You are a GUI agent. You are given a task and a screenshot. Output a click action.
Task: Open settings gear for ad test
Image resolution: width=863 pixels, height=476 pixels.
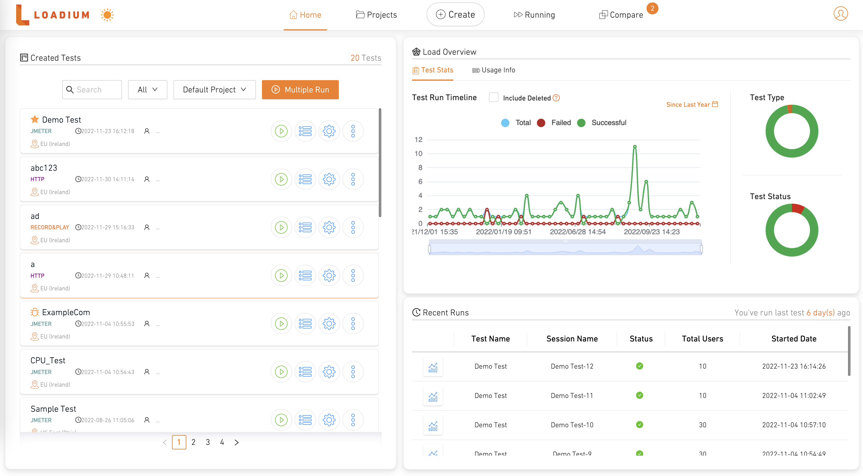click(x=329, y=228)
